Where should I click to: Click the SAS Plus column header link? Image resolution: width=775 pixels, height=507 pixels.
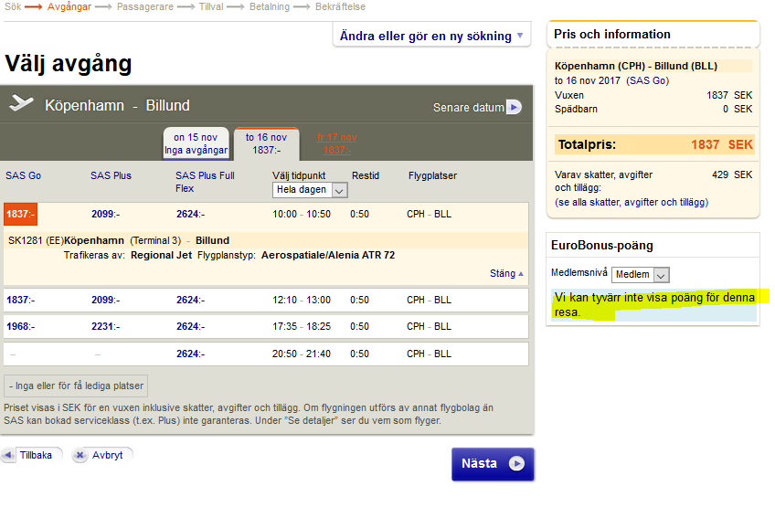coord(111,175)
